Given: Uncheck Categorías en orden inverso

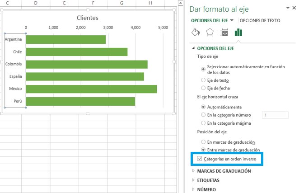Looking at the screenshot, I should 200,159.
